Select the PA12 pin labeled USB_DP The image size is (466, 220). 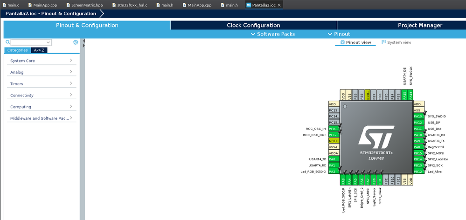click(x=419, y=122)
